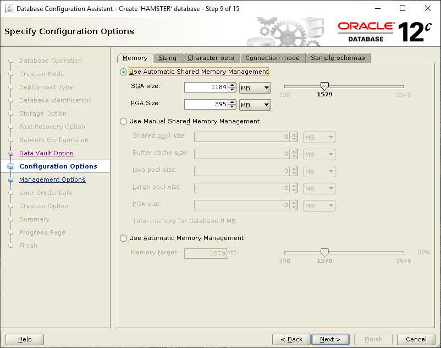Click the 'Storage Option' step label
The image size is (441, 348).
[x=43, y=114]
